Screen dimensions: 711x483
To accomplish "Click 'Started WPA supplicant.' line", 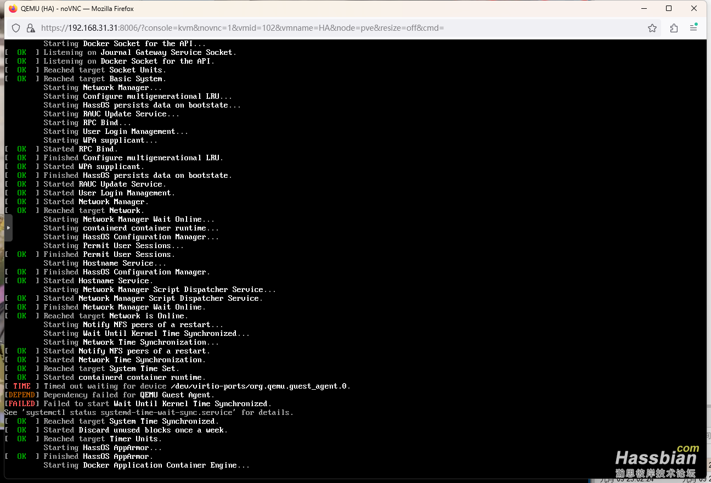I will (x=94, y=166).
